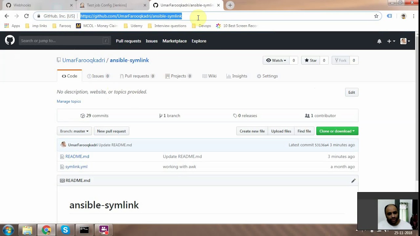View the 1 branch link
This screenshot has height=236, width=420.
pyautogui.click(x=170, y=116)
